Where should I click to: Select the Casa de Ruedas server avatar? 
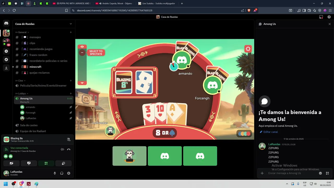click(x=6, y=33)
